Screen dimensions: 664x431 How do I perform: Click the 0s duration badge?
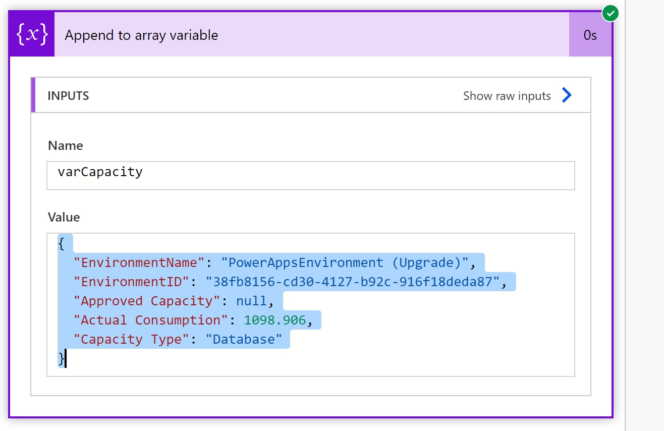(590, 35)
